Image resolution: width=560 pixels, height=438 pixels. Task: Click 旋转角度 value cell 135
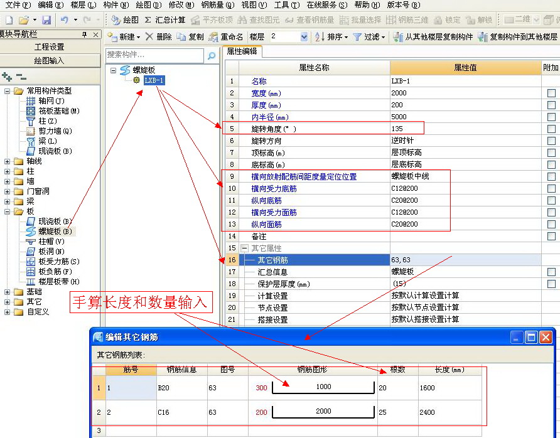coord(465,129)
